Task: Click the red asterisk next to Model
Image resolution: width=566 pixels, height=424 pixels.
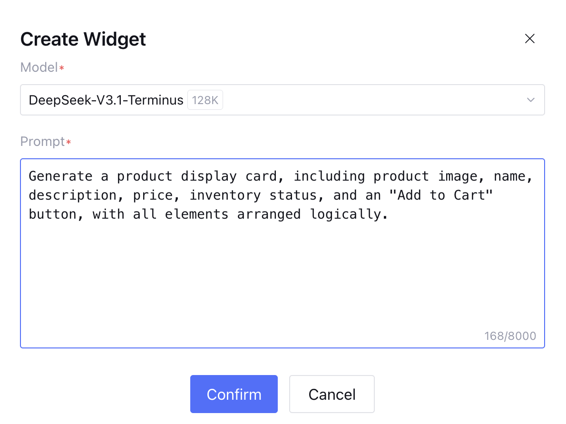Action: point(62,68)
